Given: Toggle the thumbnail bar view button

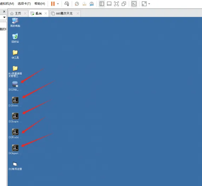Looking at the screenshot, I should click(109, 4).
